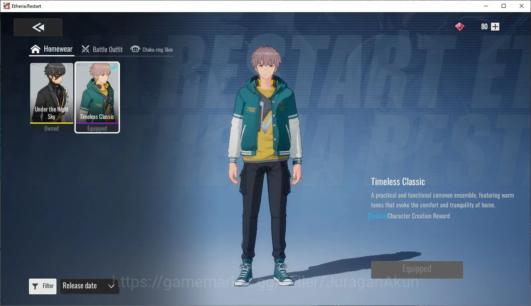Image resolution: width=531 pixels, height=306 pixels.
Task: Click the grayed Equipped button
Action: click(x=417, y=270)
